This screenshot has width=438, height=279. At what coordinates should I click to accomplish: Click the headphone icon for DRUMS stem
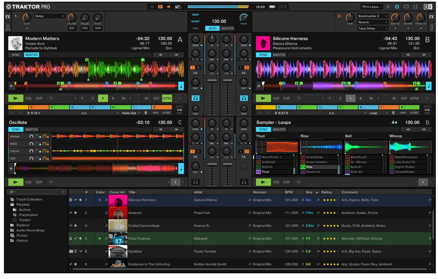[31, 136]
